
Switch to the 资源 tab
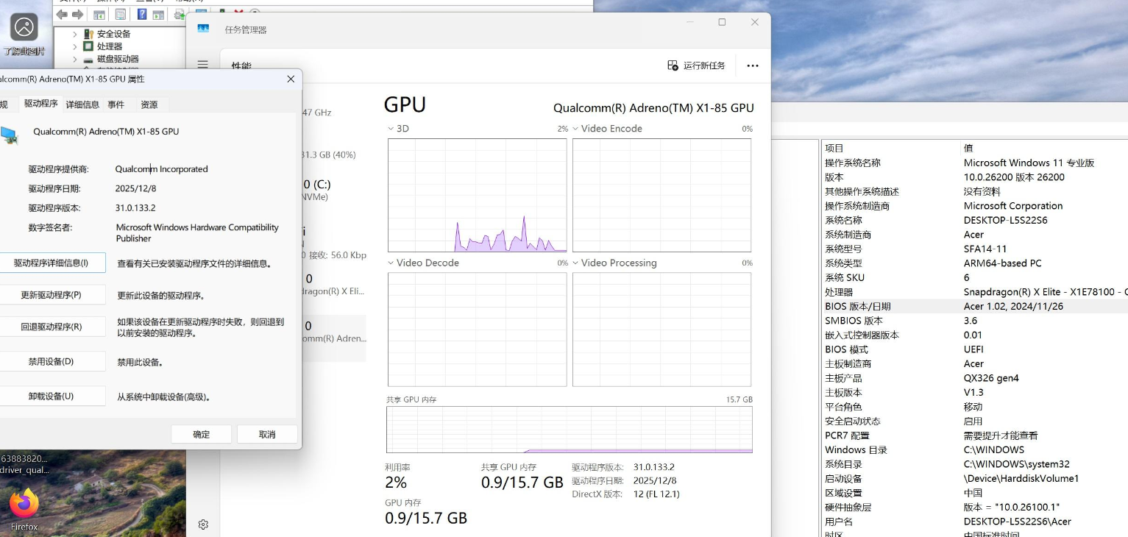coord(149,104)
